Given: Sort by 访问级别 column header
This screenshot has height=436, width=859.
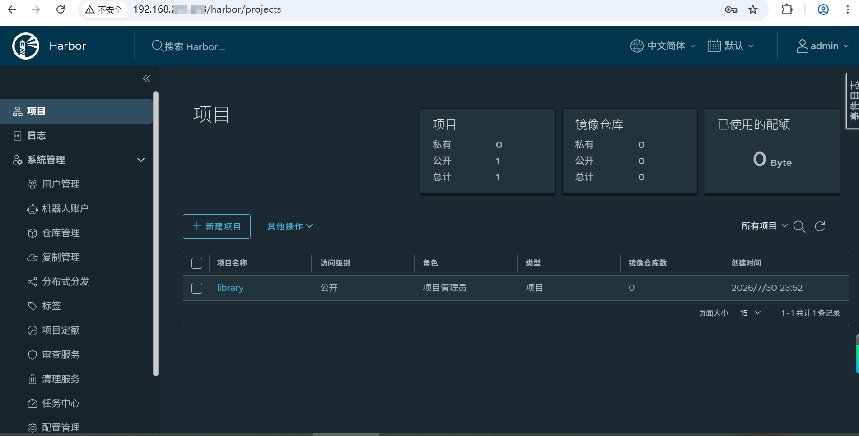Looking at the screenshot, I should click(x=335, y=263).
